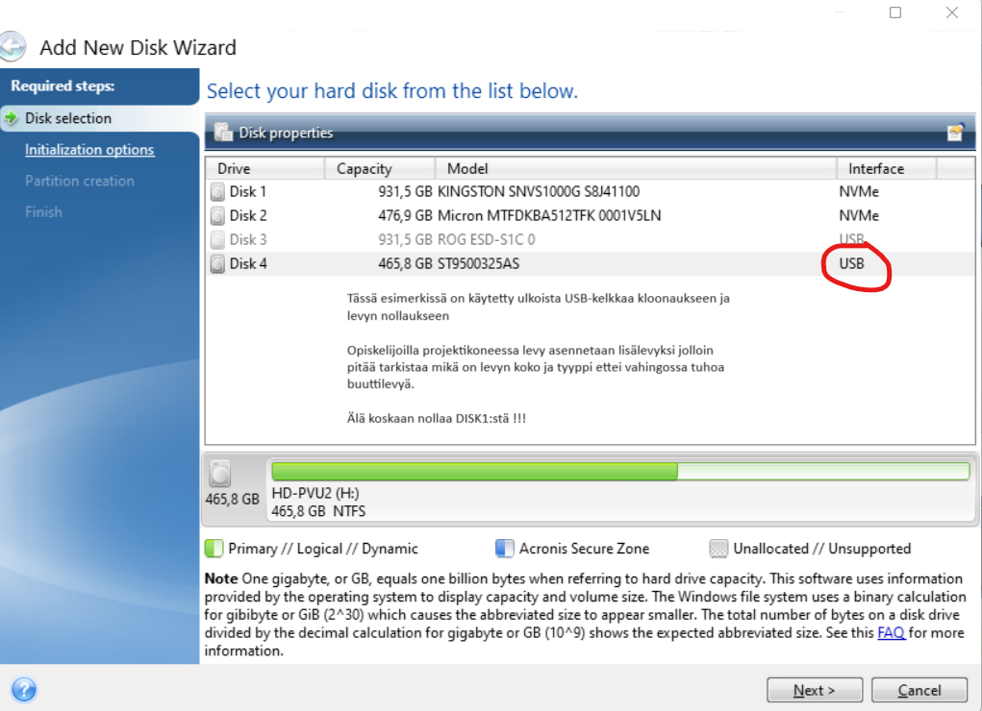Go back with the round arrow button
Screen dimensions: 982x711
[x=12, y=47]
